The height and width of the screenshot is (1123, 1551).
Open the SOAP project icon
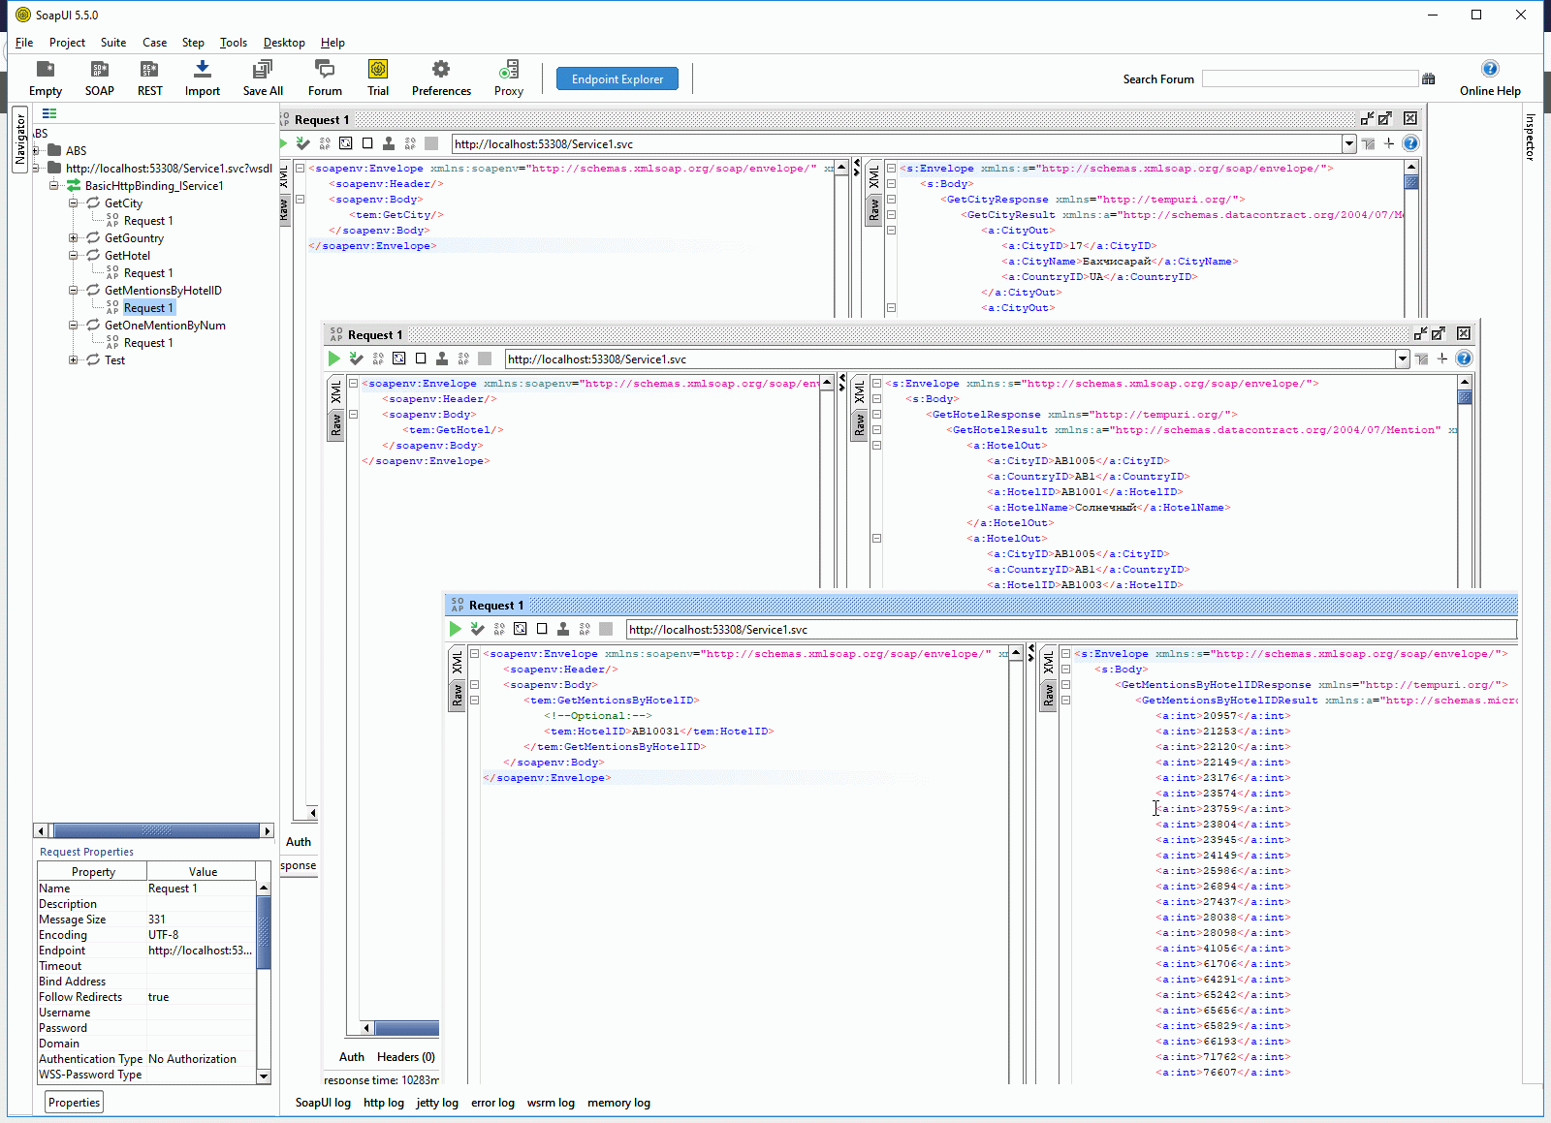(99, 70)
